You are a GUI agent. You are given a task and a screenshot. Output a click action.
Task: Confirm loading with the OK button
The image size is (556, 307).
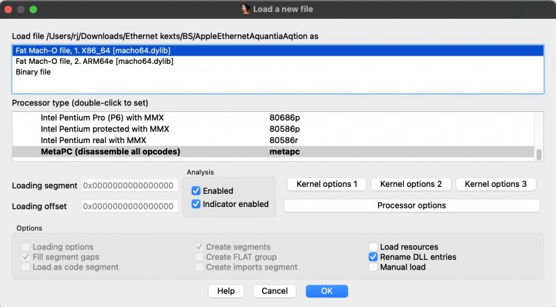click(327, 291)
